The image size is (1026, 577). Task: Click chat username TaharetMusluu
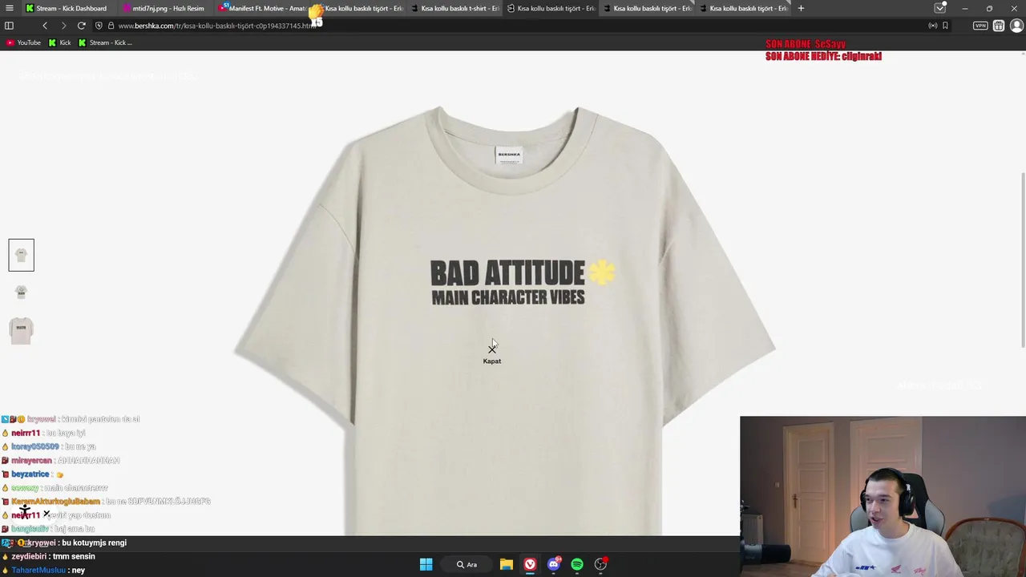(x=38, y=570)
